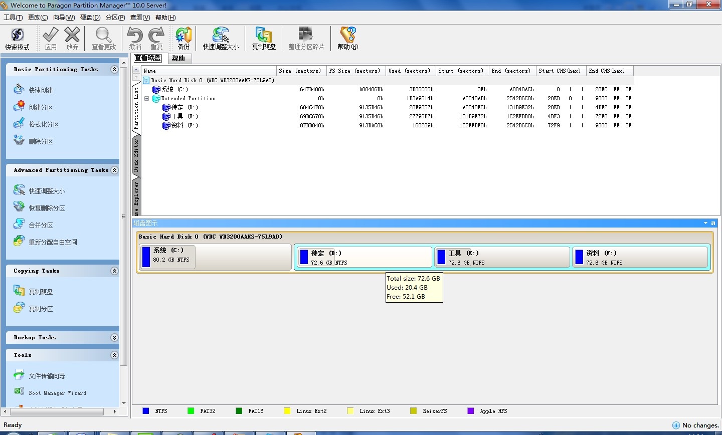Click the 复制硬盘 toolbar icon
The image size is (722, 435).
[x=264, y=39]
